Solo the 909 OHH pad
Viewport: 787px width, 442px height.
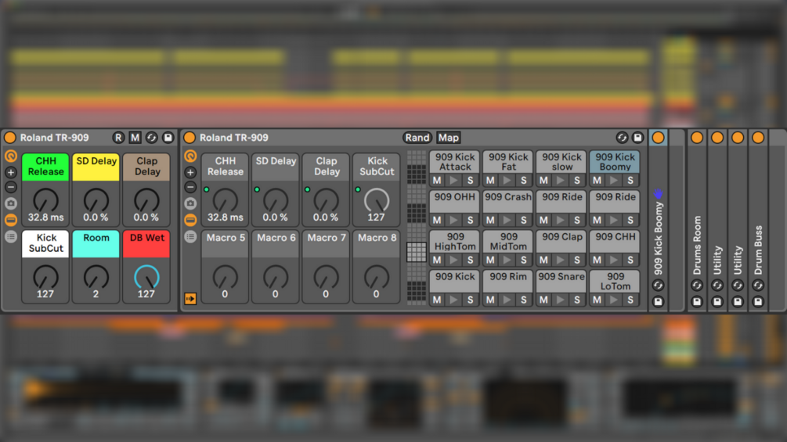(x=471, y=220)
